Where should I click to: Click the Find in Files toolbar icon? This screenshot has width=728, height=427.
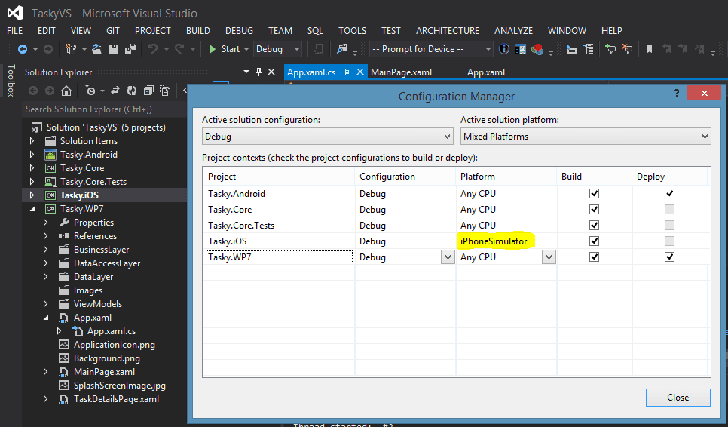[342, 49]
